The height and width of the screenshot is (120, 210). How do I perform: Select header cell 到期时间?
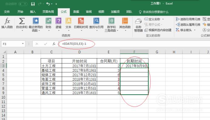pos(134,61)
